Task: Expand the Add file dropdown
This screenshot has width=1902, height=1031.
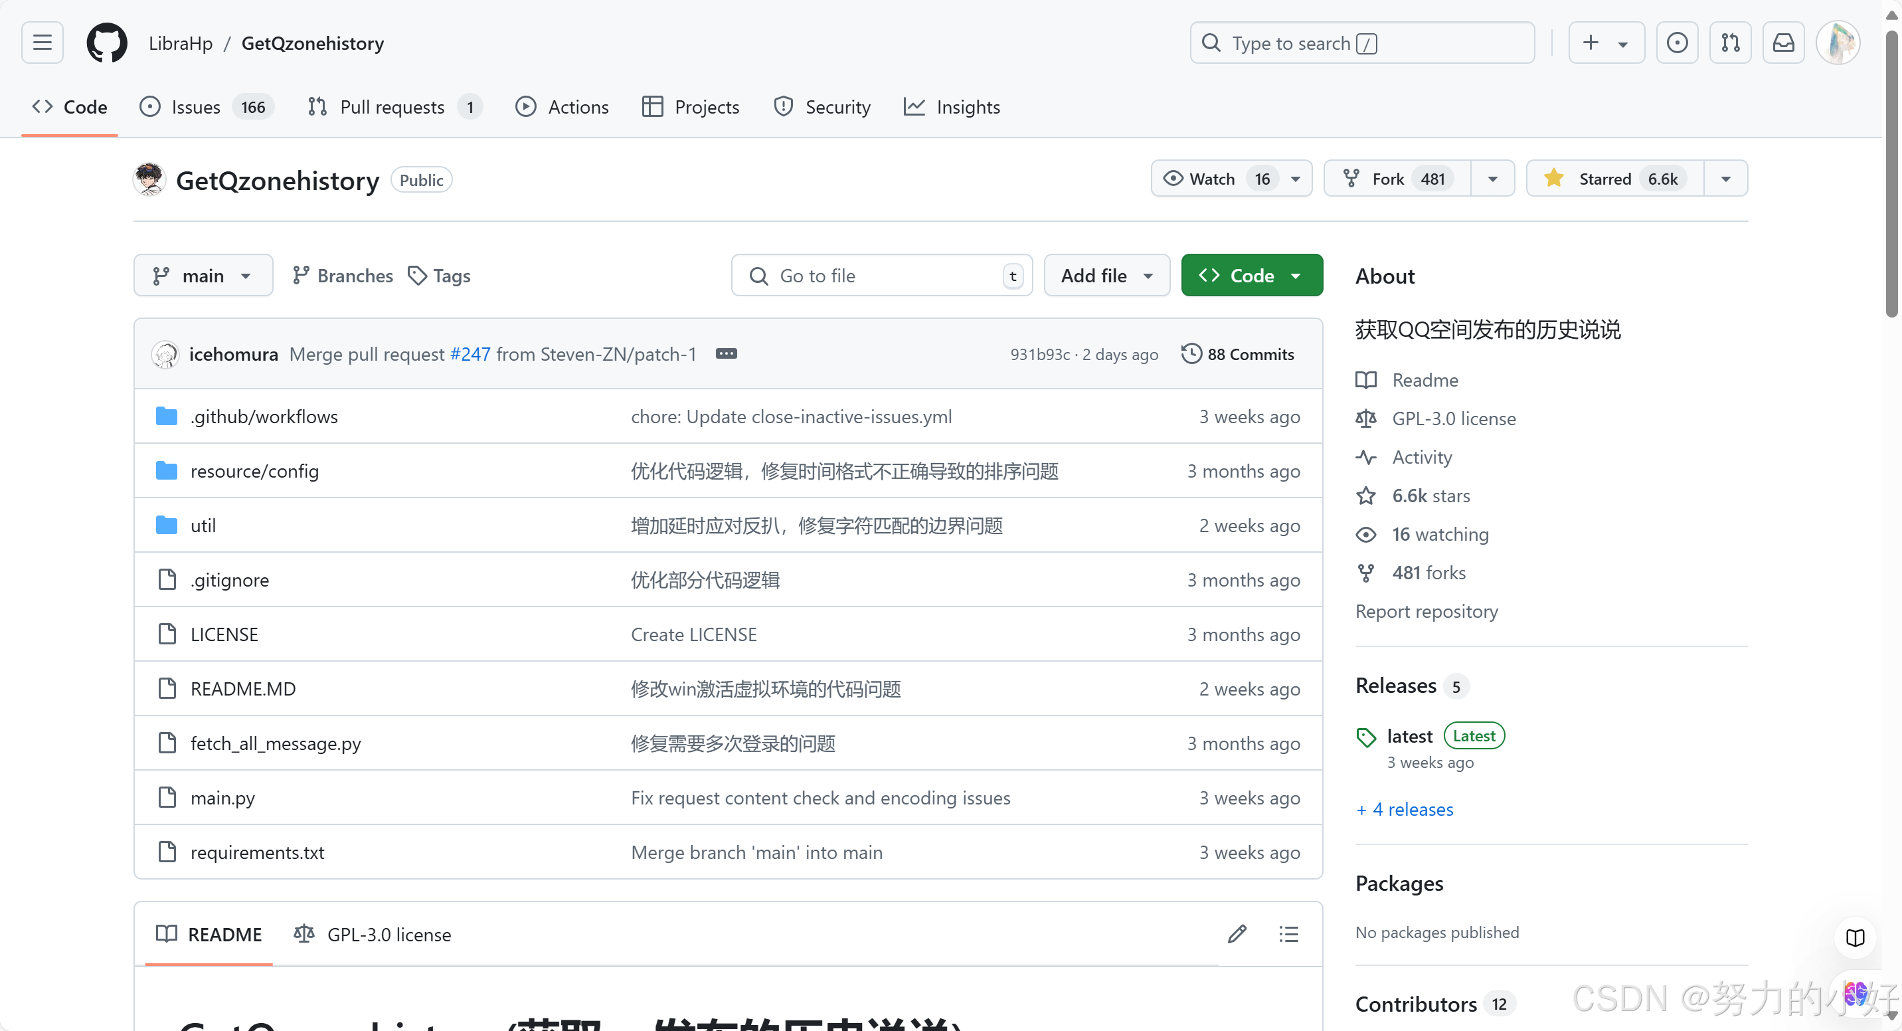Action: pyautogui.click(x=1106, y=276)
